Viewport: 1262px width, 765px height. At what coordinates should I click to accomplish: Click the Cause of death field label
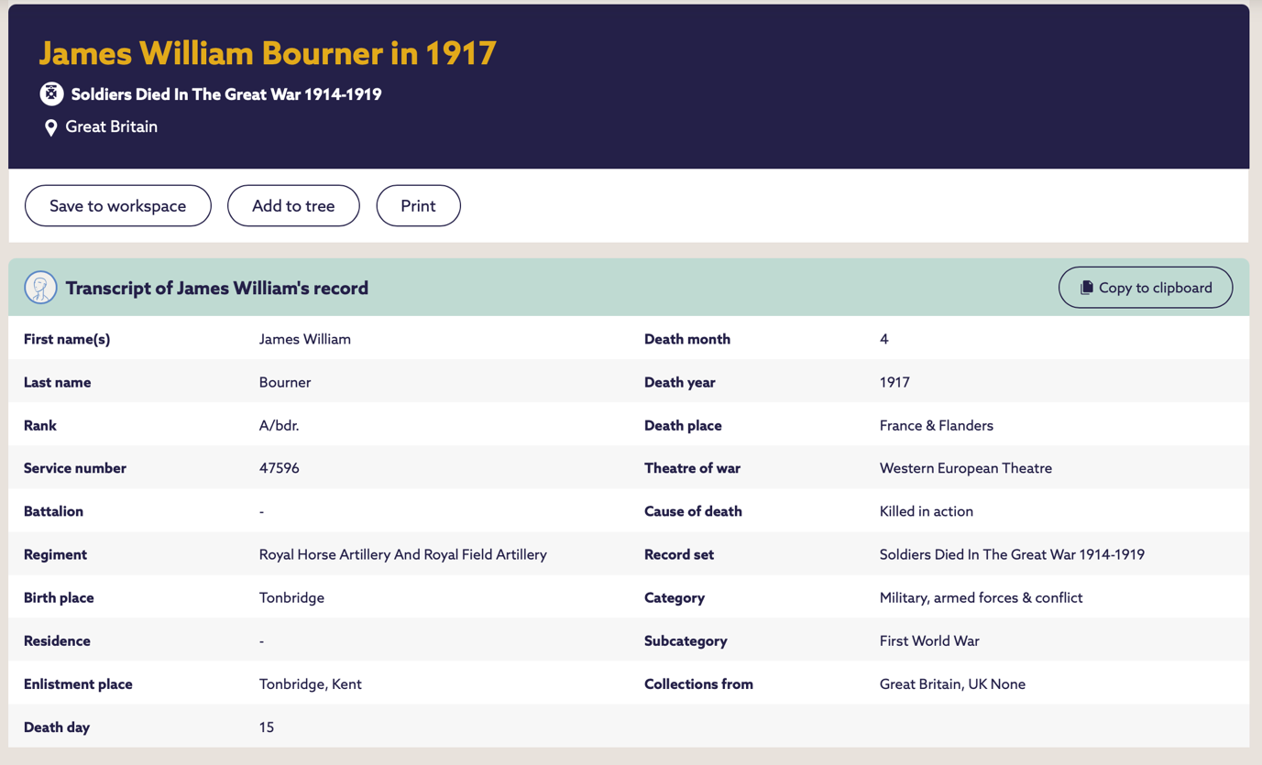tap(693, 511)
